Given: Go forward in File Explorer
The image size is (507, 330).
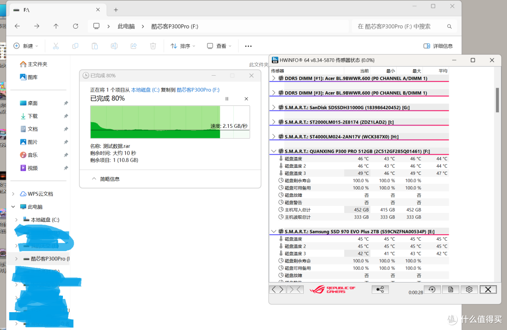Looking at the screenshot, I should (x=37, y=26).
